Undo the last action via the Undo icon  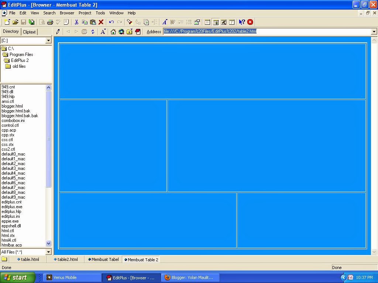111,22
